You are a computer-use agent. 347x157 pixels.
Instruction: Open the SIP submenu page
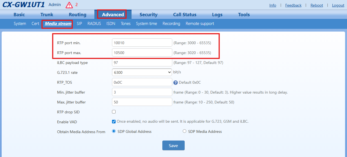tap(79, 24)
